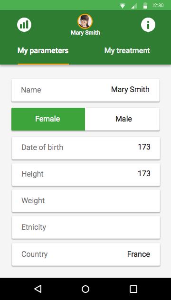Tap the Mary Smith name under avatar
This screenshot has height=300, width=171.
(x=85, y=33)
